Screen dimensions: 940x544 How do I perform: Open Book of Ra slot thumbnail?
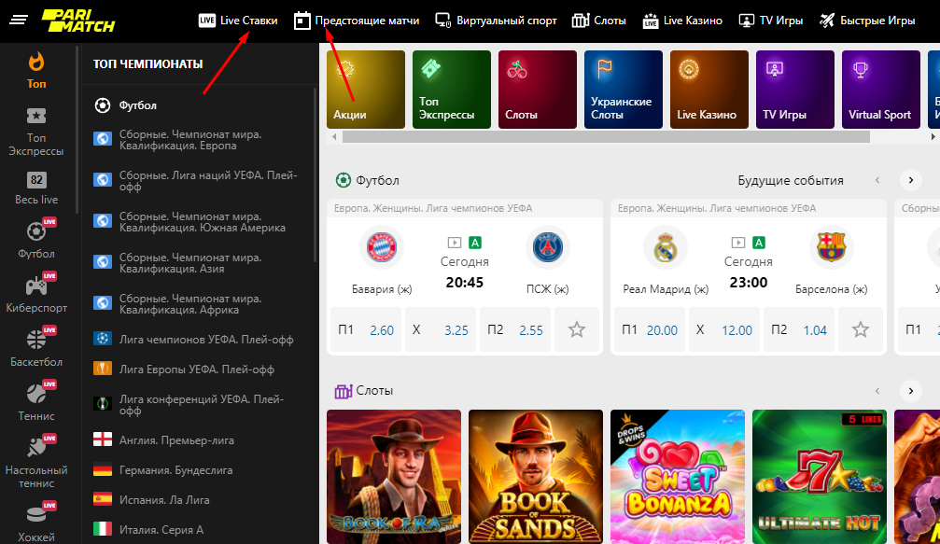pos(394,477)
